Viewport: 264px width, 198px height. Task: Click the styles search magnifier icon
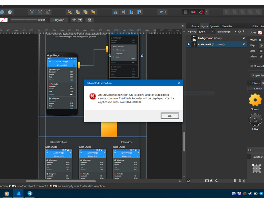coord(250,150)
